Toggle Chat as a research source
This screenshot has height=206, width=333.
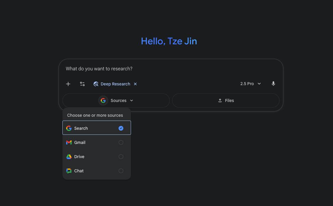coord(121,171)
